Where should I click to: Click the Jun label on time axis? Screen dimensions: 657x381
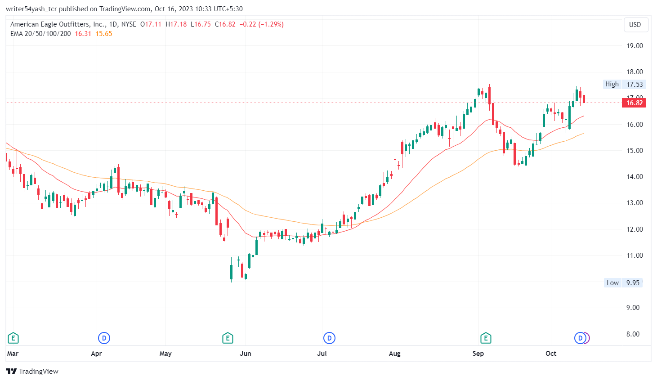tap(246, 354)
